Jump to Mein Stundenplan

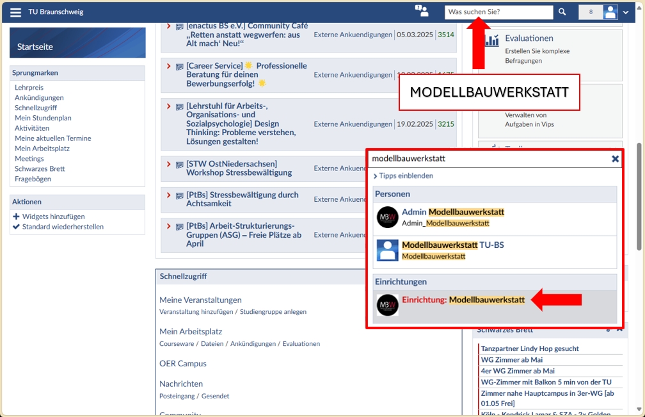click(43, 118)
